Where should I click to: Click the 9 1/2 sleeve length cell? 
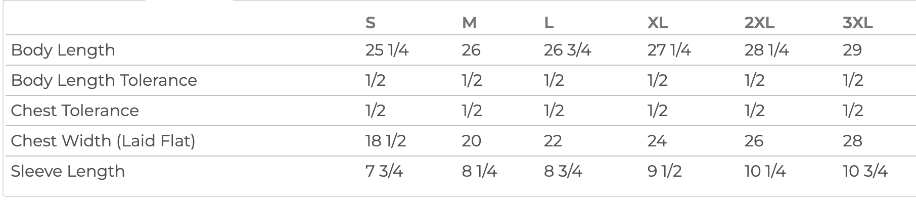[x=664, y=171]
